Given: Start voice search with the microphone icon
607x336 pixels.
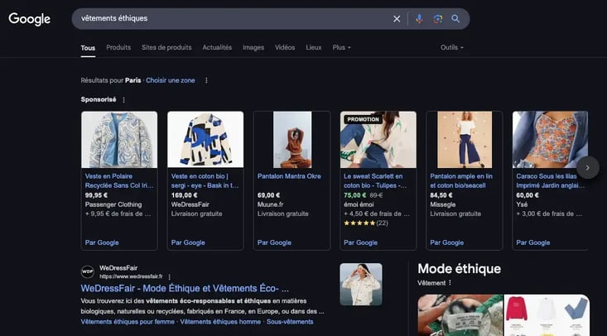Looking at the screenshot, I should tap(419, 18).
